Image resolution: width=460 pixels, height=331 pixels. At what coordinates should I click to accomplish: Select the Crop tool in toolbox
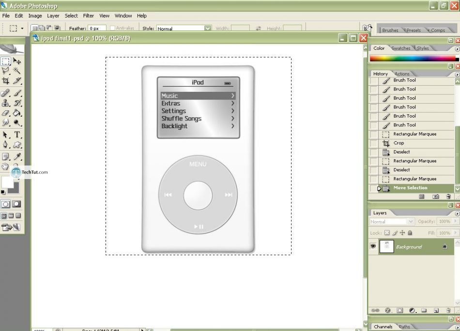[x=6, y=81]
